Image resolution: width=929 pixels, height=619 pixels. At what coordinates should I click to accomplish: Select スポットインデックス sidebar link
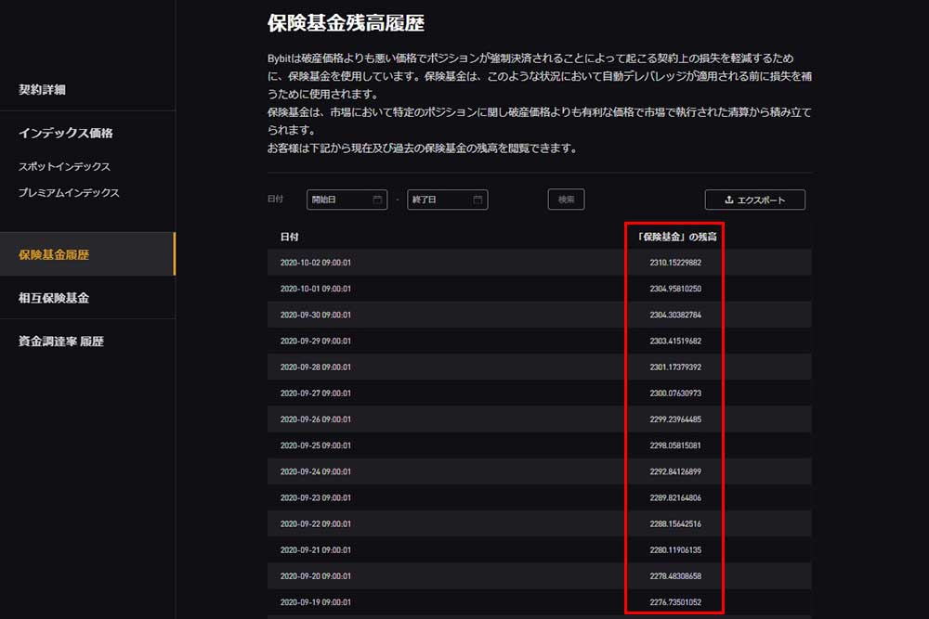tap(64, 166)
